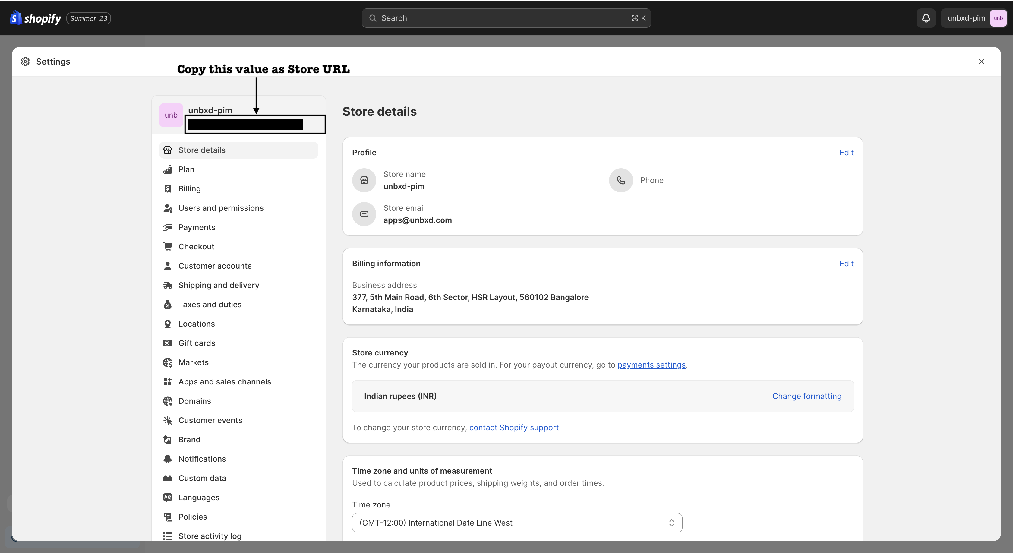
Task: Open Custom data settings
Action: tap(239, 478)
